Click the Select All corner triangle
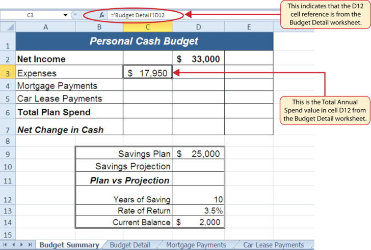The image size is (371, 250). (8, 27)
